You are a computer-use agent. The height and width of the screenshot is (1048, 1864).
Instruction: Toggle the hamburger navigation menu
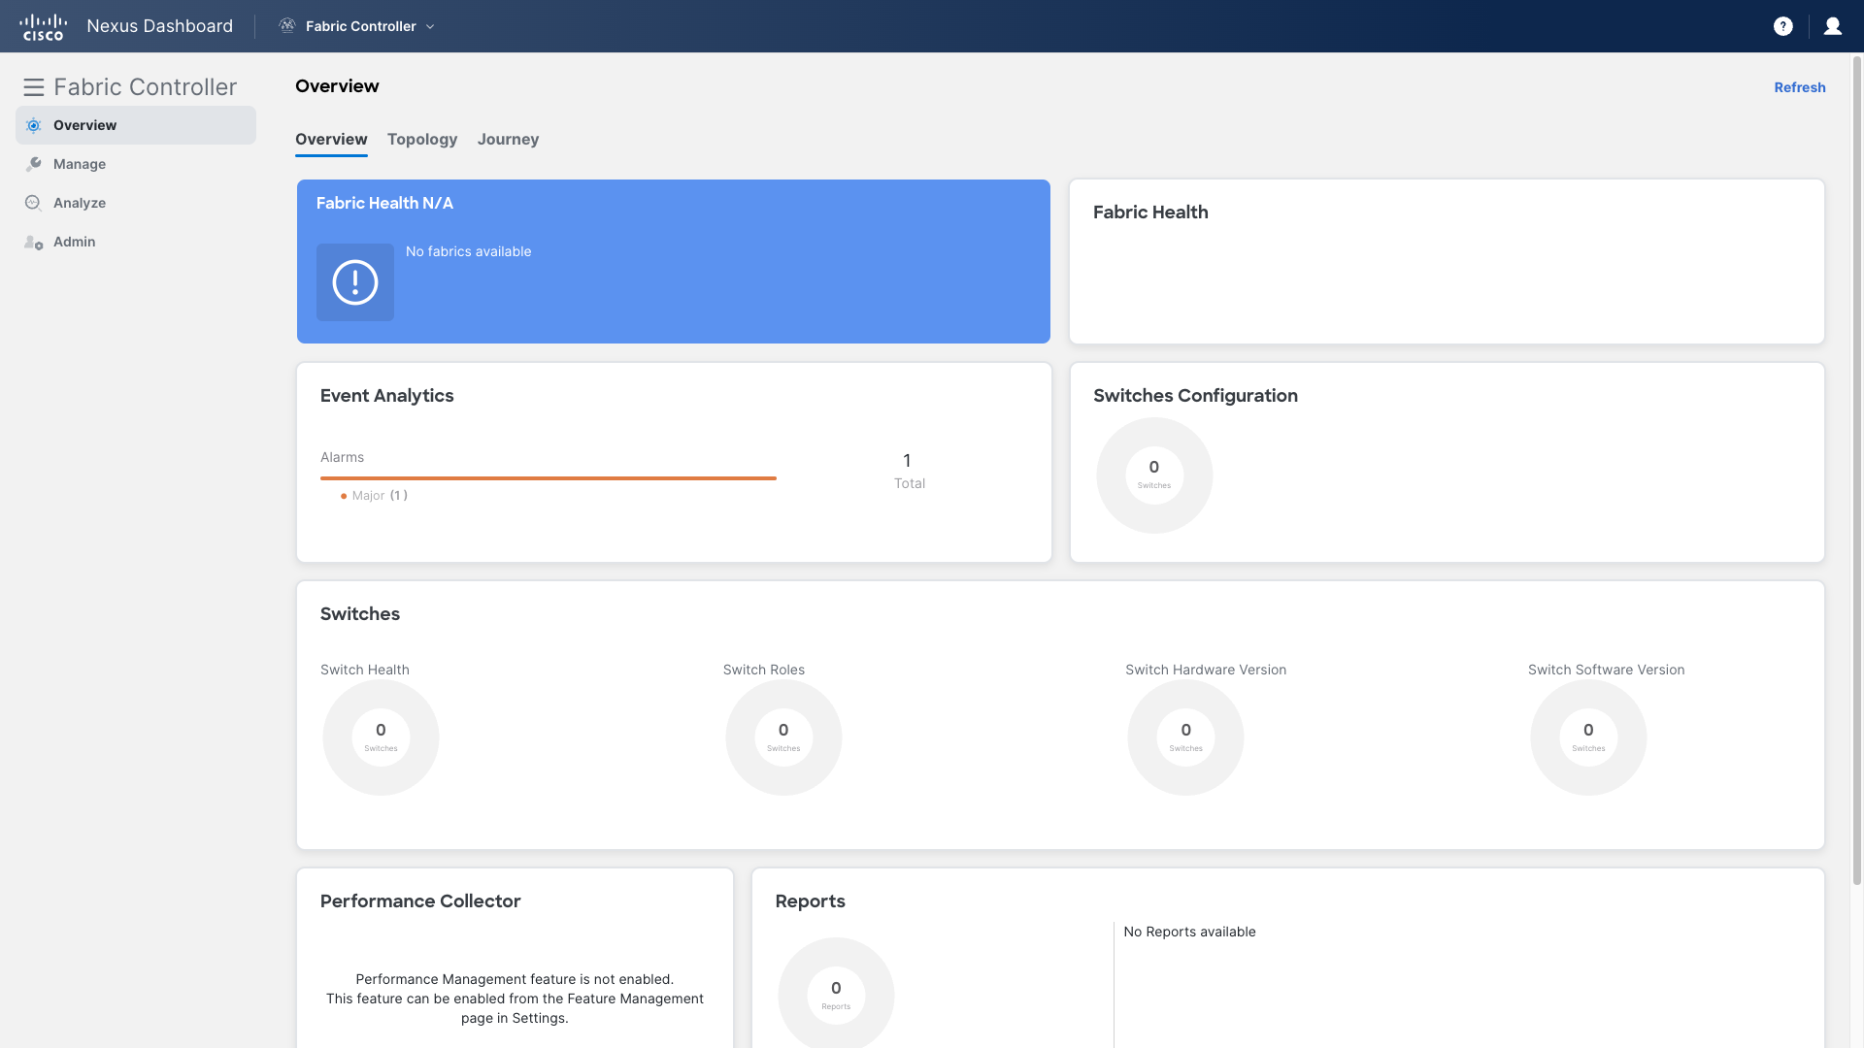(34, 87)
